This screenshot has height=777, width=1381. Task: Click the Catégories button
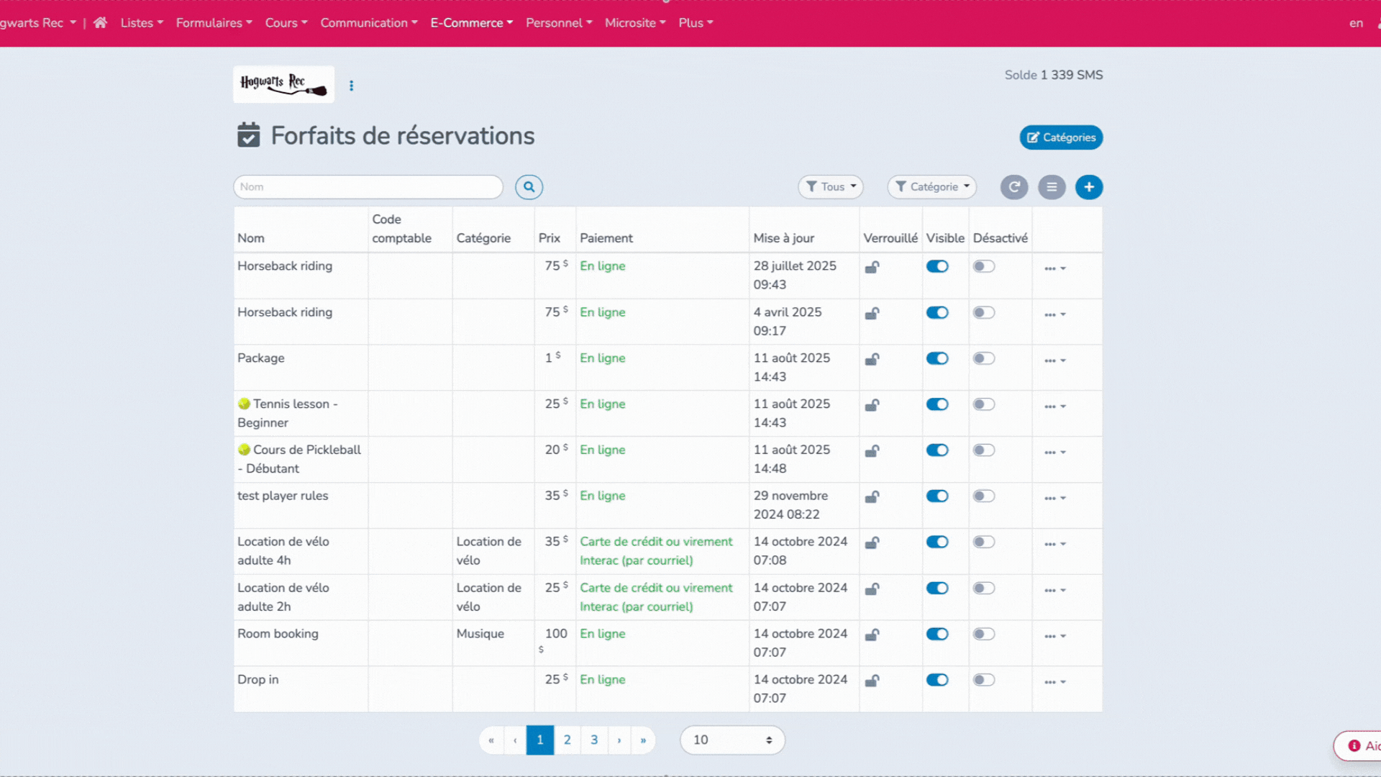click(x=1061, y=137)
